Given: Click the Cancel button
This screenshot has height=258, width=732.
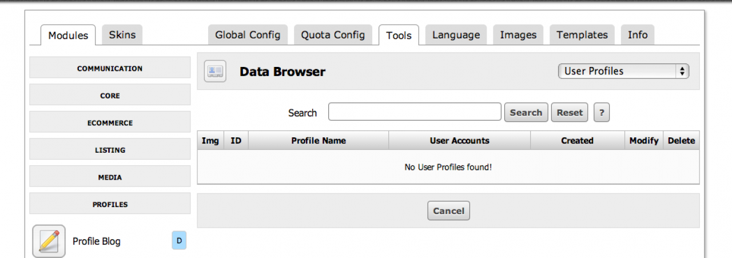Looking at the screenshot, I should [448, 211].
